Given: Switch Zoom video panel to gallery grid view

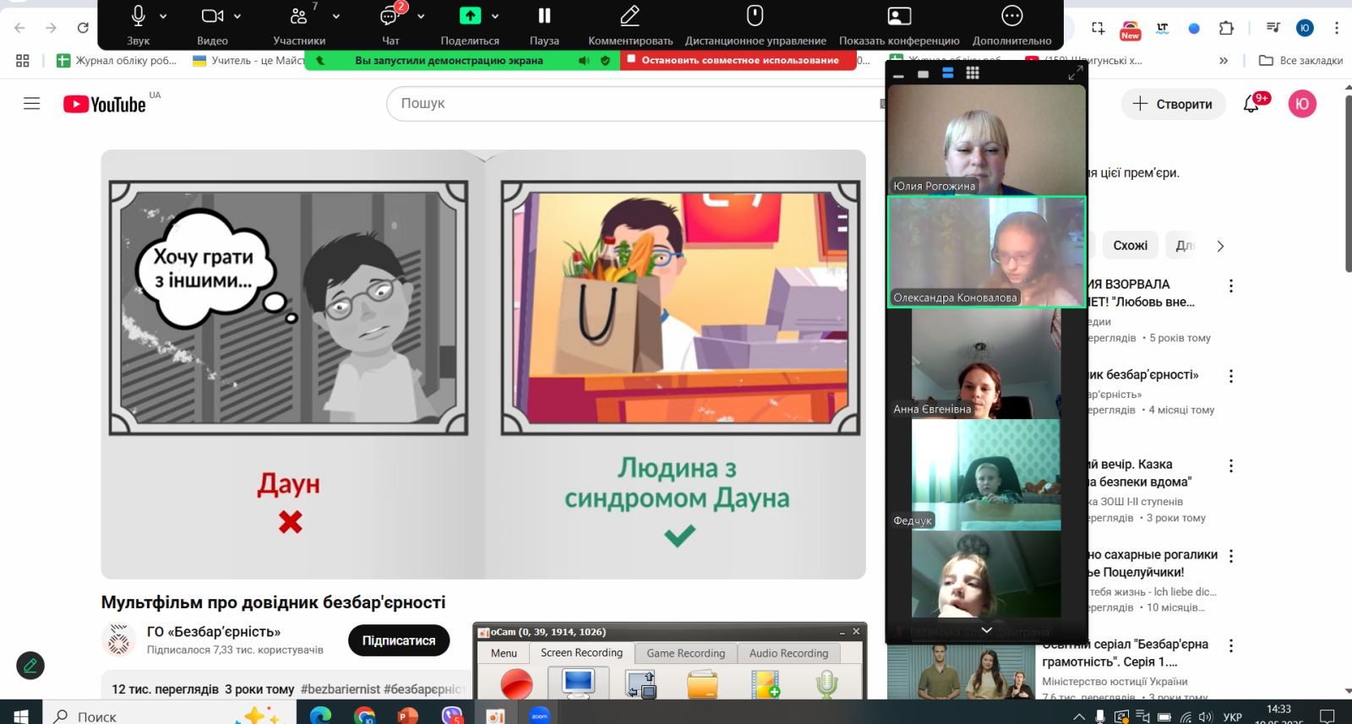Looking at the screenshot, I should pos(973,73).
